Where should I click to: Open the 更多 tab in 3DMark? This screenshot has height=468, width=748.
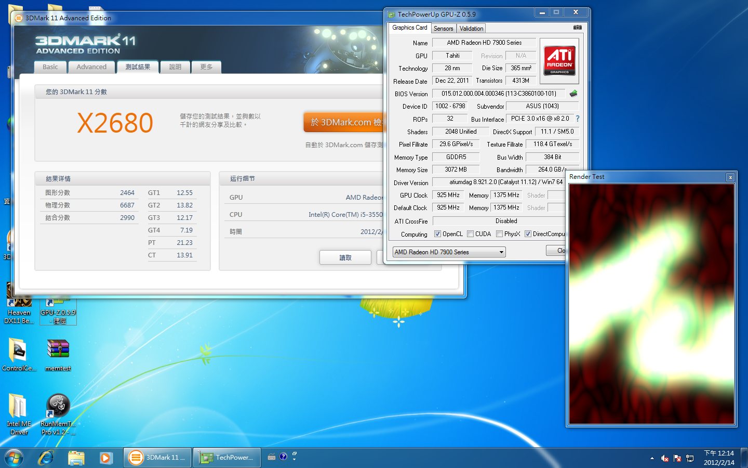pyautogui.click(x=206, y=67)
